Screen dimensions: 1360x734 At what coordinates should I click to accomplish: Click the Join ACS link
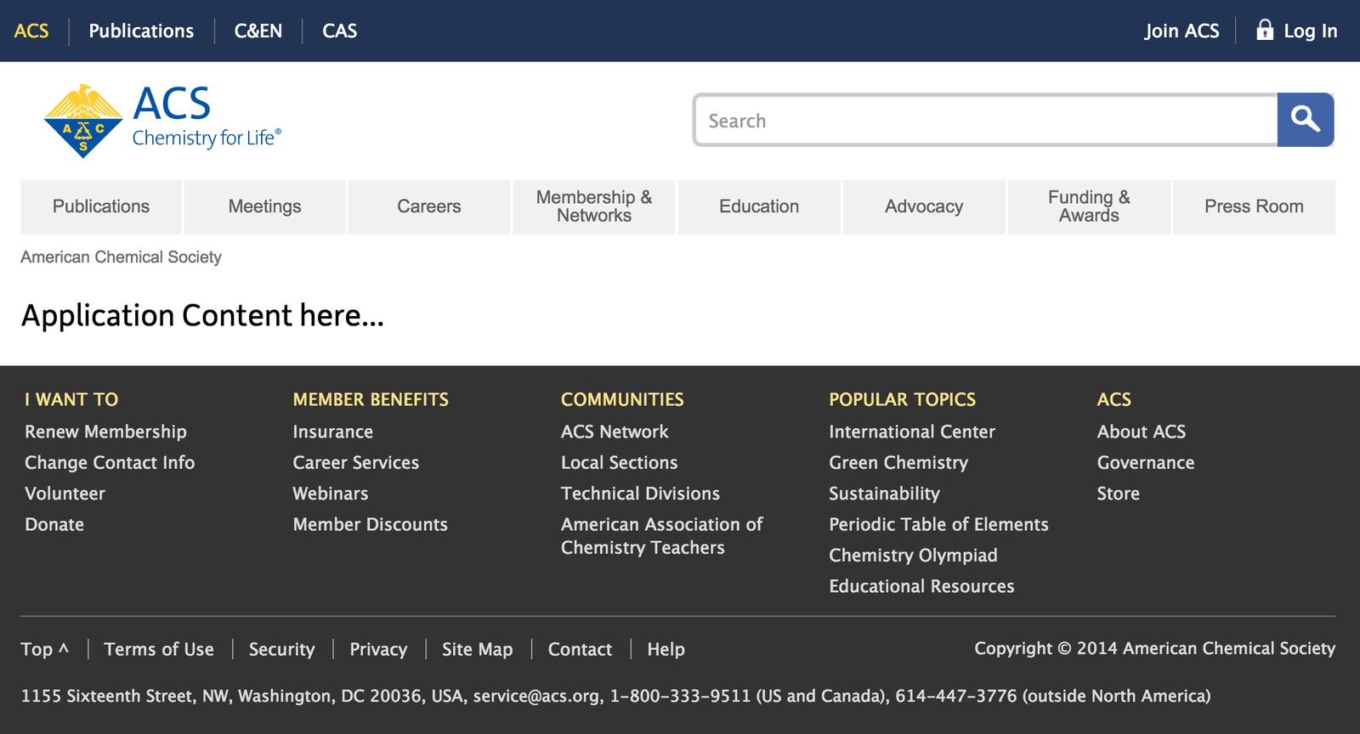pos(1181,31)
